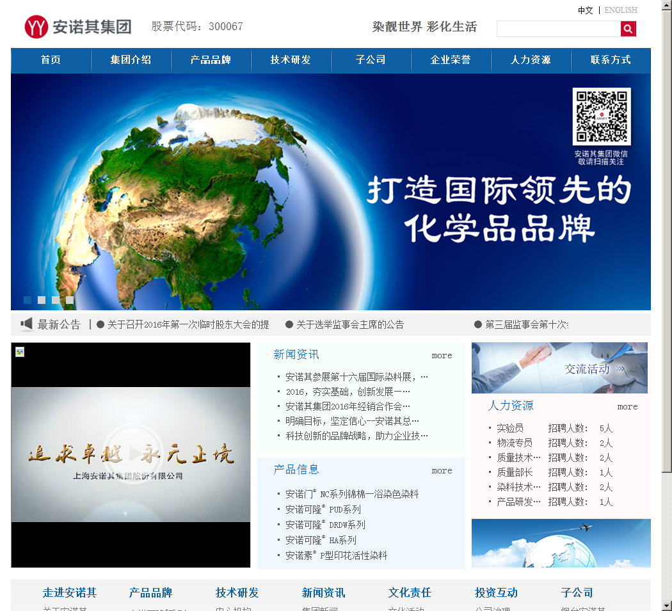Open the 技术研发 menu

coord(291,60)
